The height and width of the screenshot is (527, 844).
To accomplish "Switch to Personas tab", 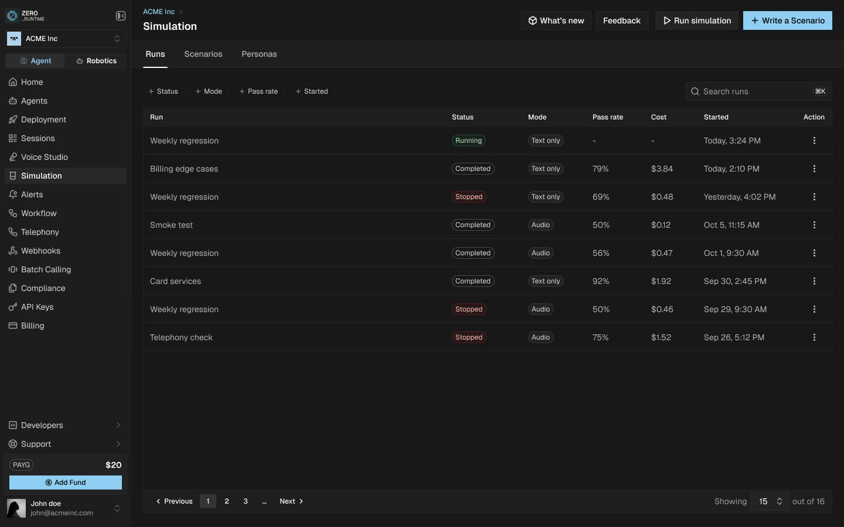I will 259,54.
